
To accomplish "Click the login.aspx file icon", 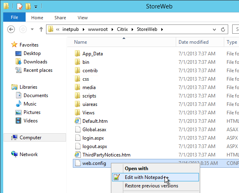I will coord(78,138).
